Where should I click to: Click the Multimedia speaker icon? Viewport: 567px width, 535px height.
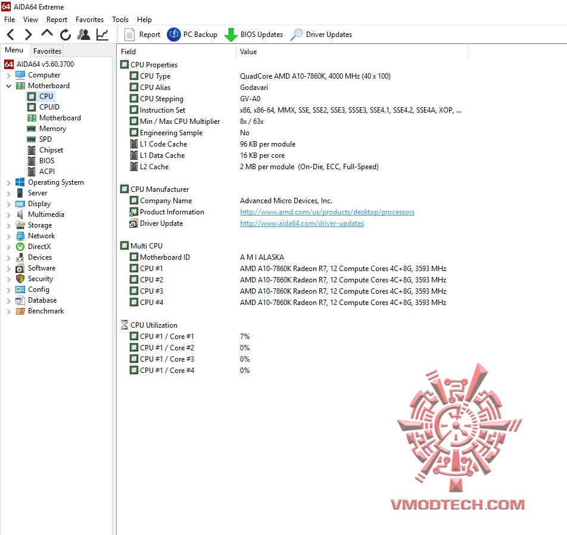tap(20, 214)
